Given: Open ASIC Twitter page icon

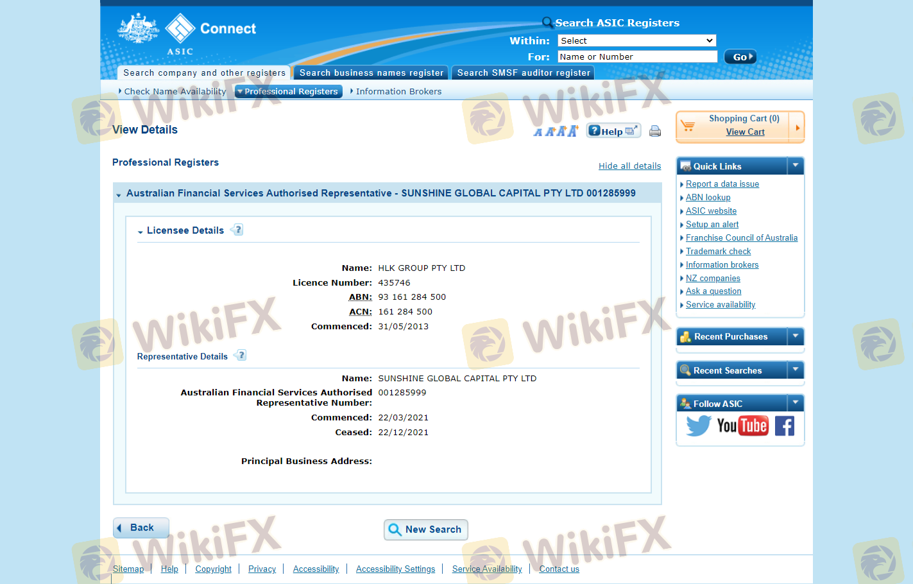Looking at the screenshot, I should [x=698, y=425].
